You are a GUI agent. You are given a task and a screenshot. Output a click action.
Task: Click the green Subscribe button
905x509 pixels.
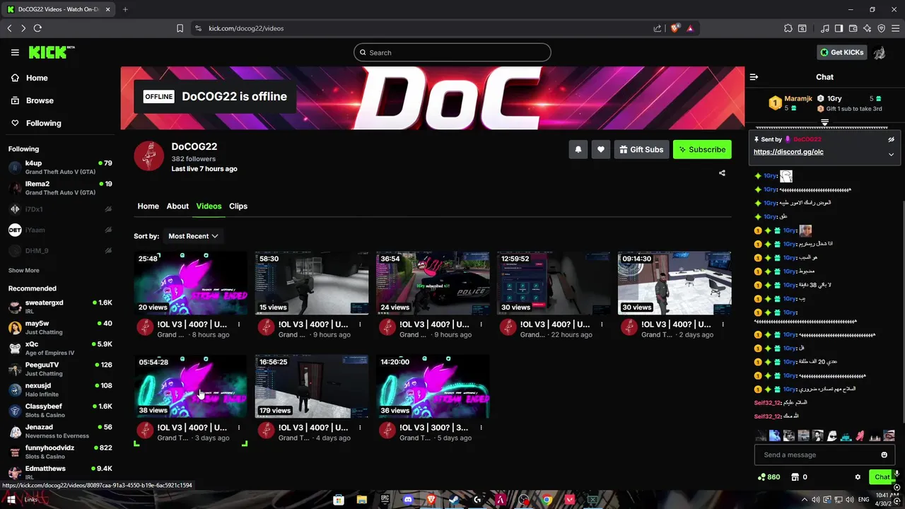click(x=702, y=150)
